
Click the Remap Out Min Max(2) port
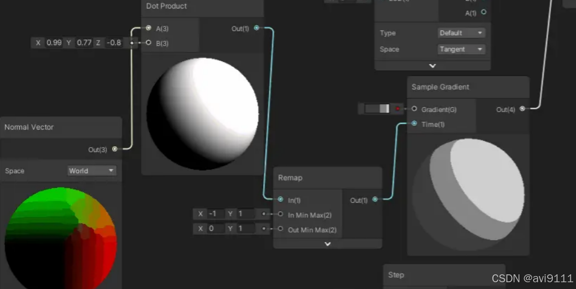pyautogui.click(x=281, y=229)
